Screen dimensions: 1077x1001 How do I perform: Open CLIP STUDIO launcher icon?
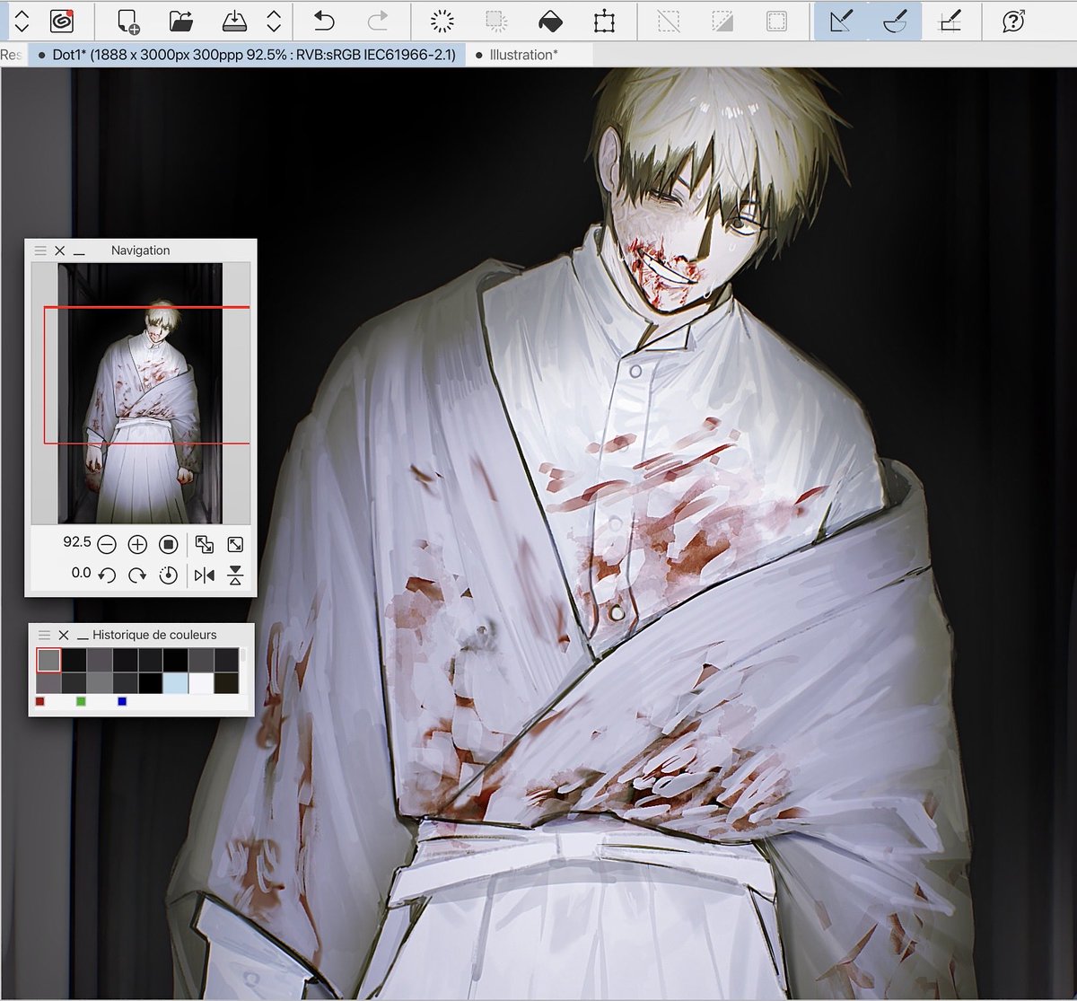(x=61, y=21)
